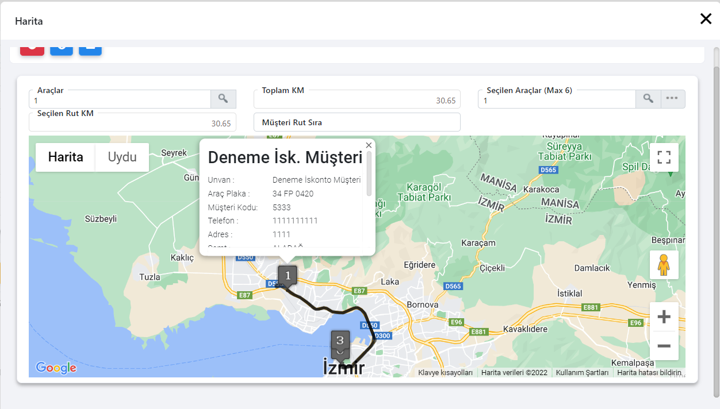Close the Deneme İsk. Müşteri info window
Screen dimensions: 720x409
369,145
